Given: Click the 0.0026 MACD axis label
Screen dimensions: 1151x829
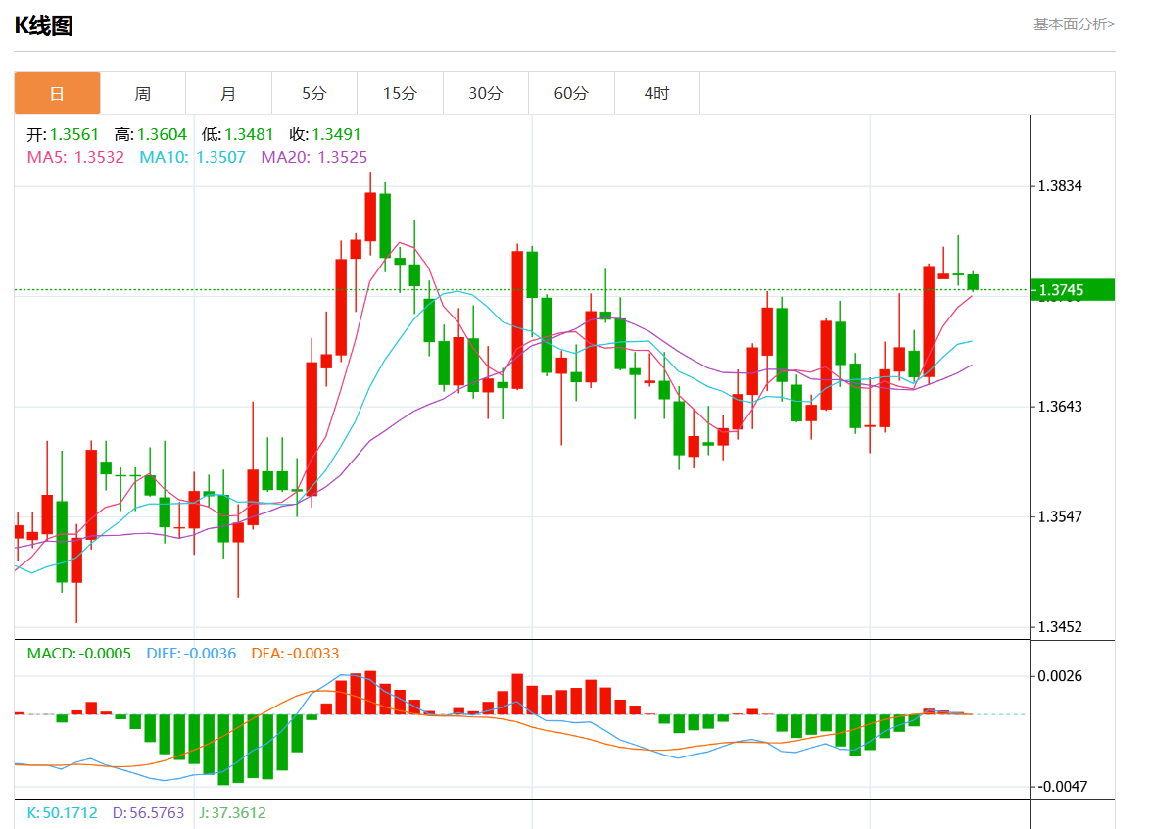Looking at the screenshot, I should point(1060,675).
